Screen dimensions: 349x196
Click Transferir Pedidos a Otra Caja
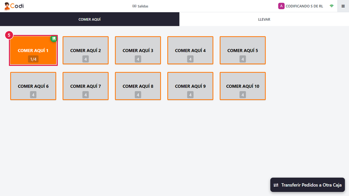(307, 185)
